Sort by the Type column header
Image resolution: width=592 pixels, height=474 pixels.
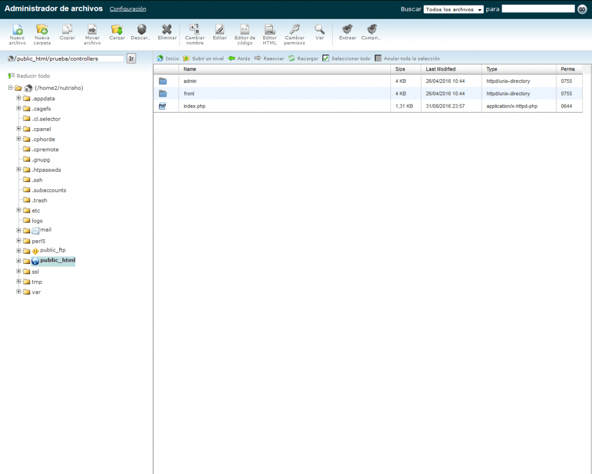tap(519, 69)
